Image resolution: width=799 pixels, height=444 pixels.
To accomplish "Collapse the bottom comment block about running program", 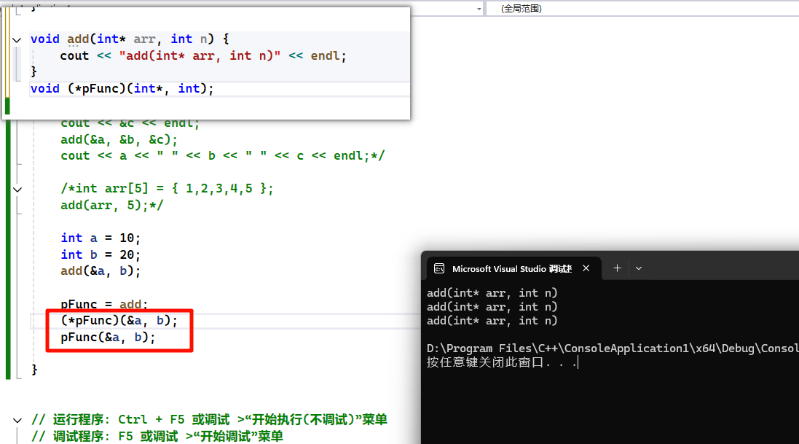I will [17, 420].
